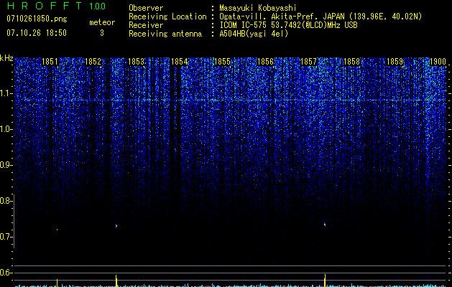The width and height of the screenshot is (452, 287).
Task: Click the 1.0 frequency axis label
Action: point(5,129)
